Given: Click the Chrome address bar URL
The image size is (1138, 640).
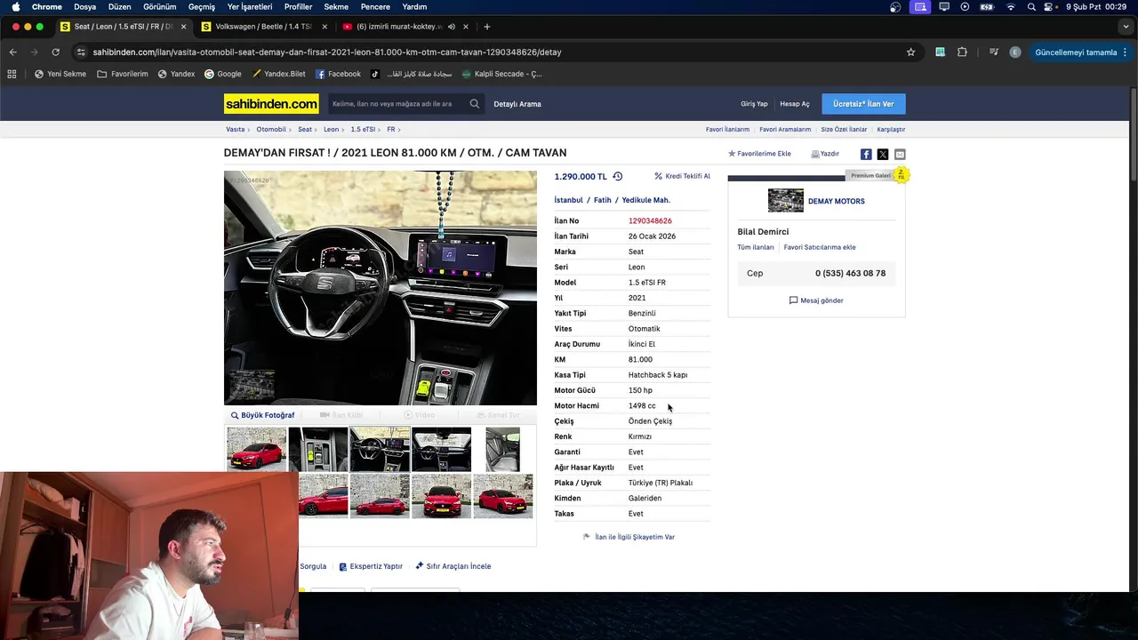Looking at the screenshot, I should click(x=327, y=52).
